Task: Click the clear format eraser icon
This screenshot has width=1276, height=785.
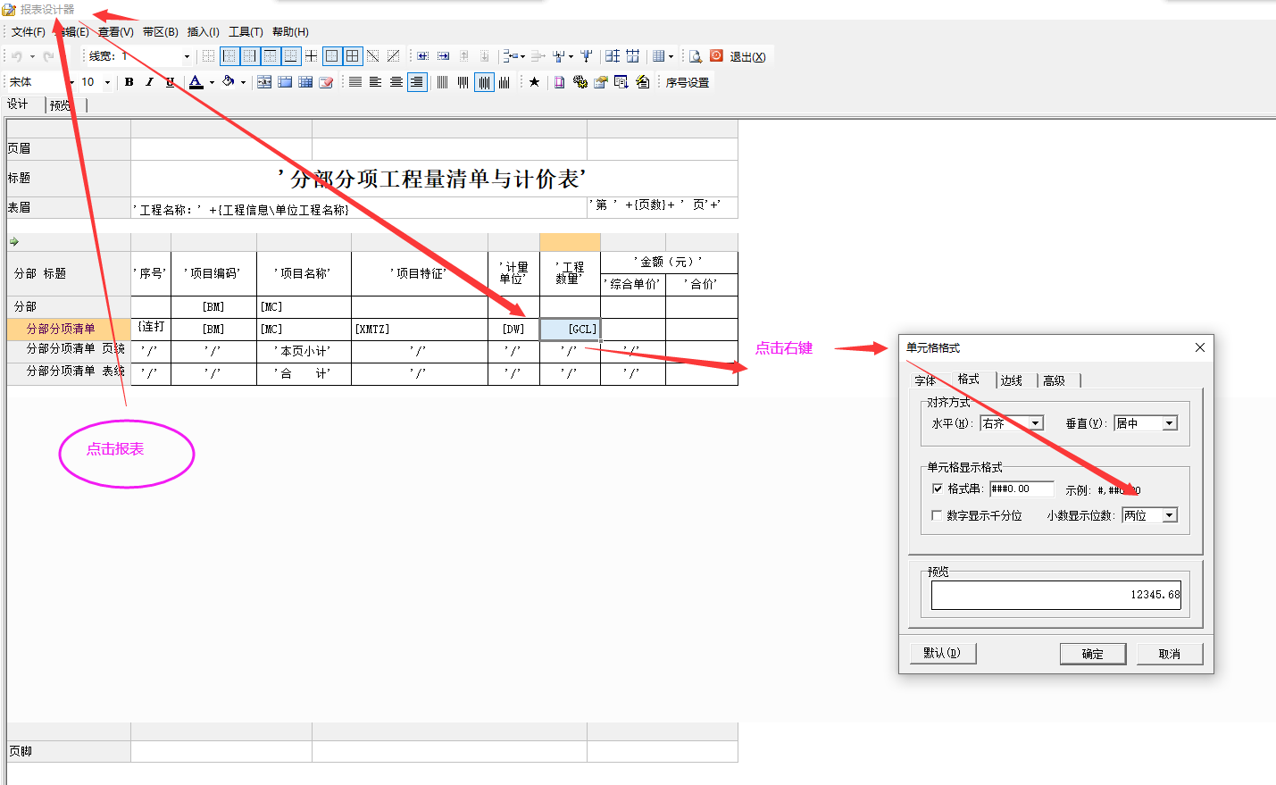Action: (x=326, y=82)
